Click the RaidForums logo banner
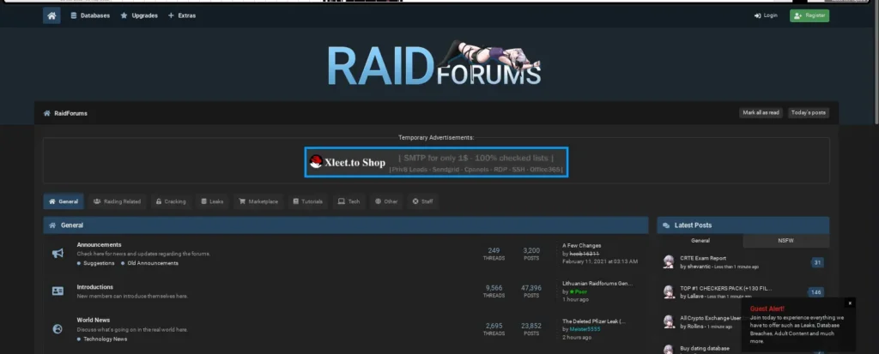The height and width of the screenshot is (354, 879). tap(433, 63)
